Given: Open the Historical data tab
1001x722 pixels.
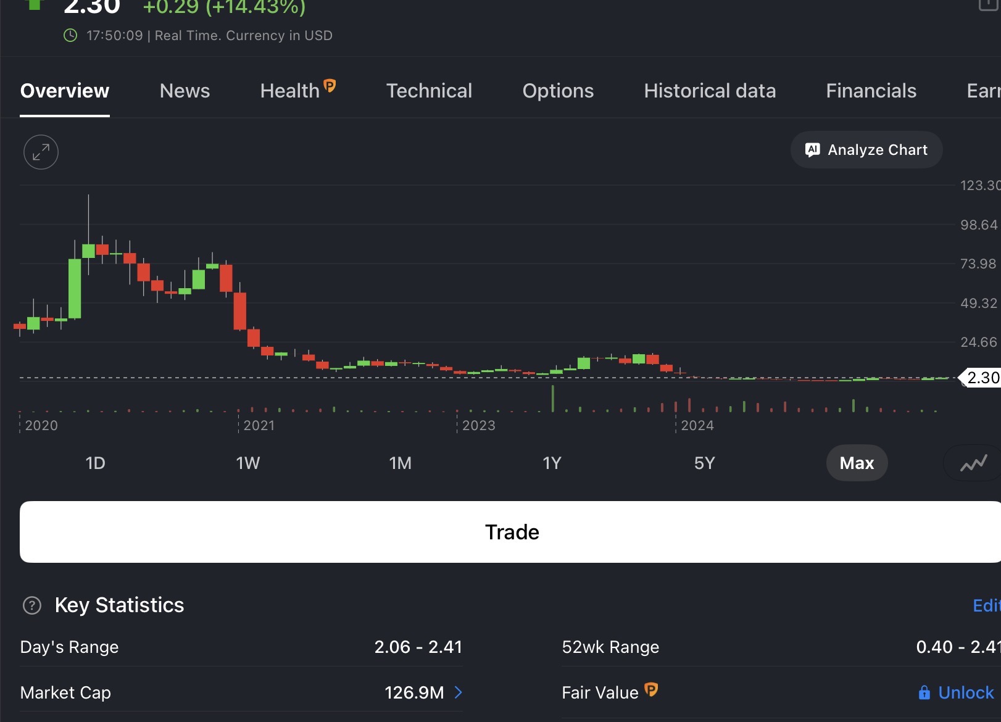Looking at the screenshot, I should point(710,91).
